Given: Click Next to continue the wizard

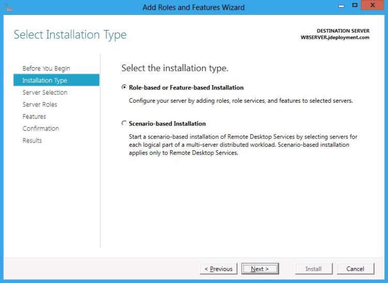Looking at the screenshot, I should point(260,269).
